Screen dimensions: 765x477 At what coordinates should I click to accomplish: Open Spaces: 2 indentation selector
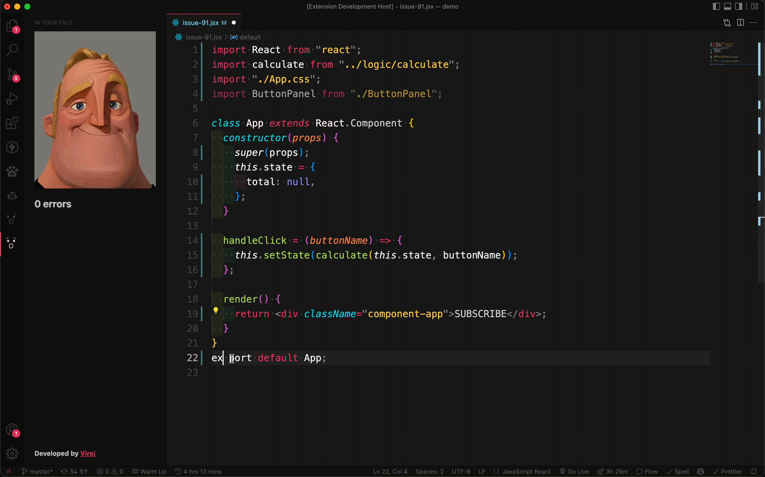click(429, 471)
